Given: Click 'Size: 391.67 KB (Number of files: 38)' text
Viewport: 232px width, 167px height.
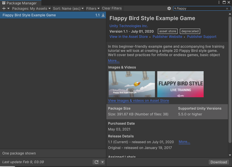Looking at the screenshot, I should coord(138,114).
